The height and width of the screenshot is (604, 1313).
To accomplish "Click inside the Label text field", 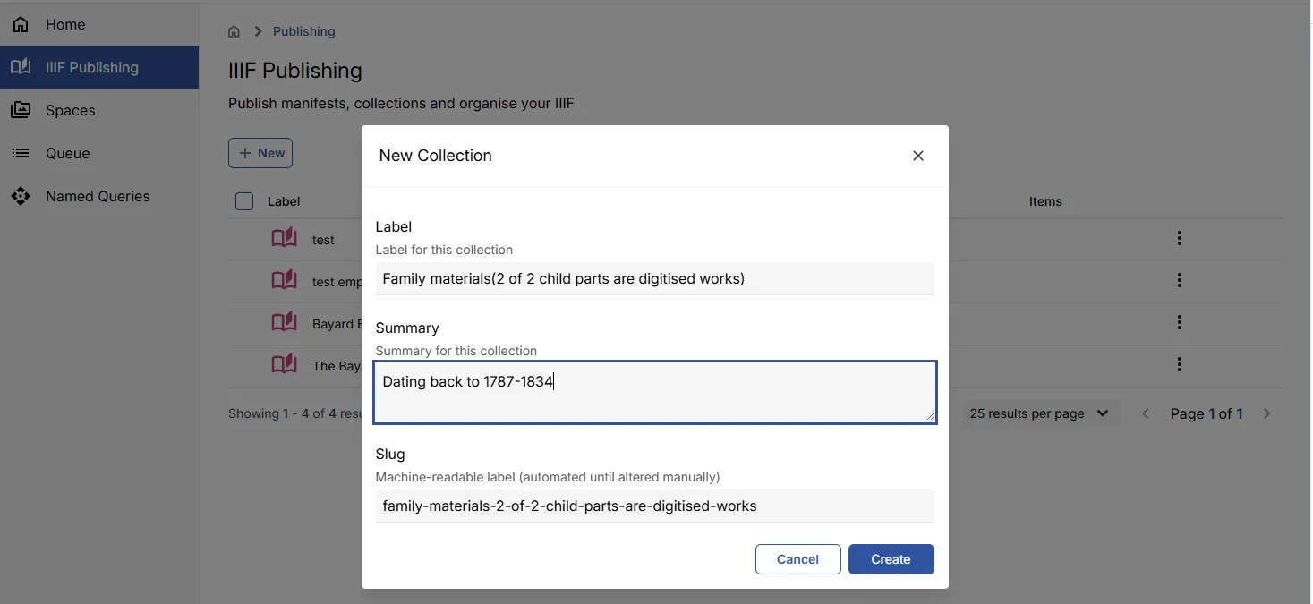I will pyautogui.click(x=654, y=278).
